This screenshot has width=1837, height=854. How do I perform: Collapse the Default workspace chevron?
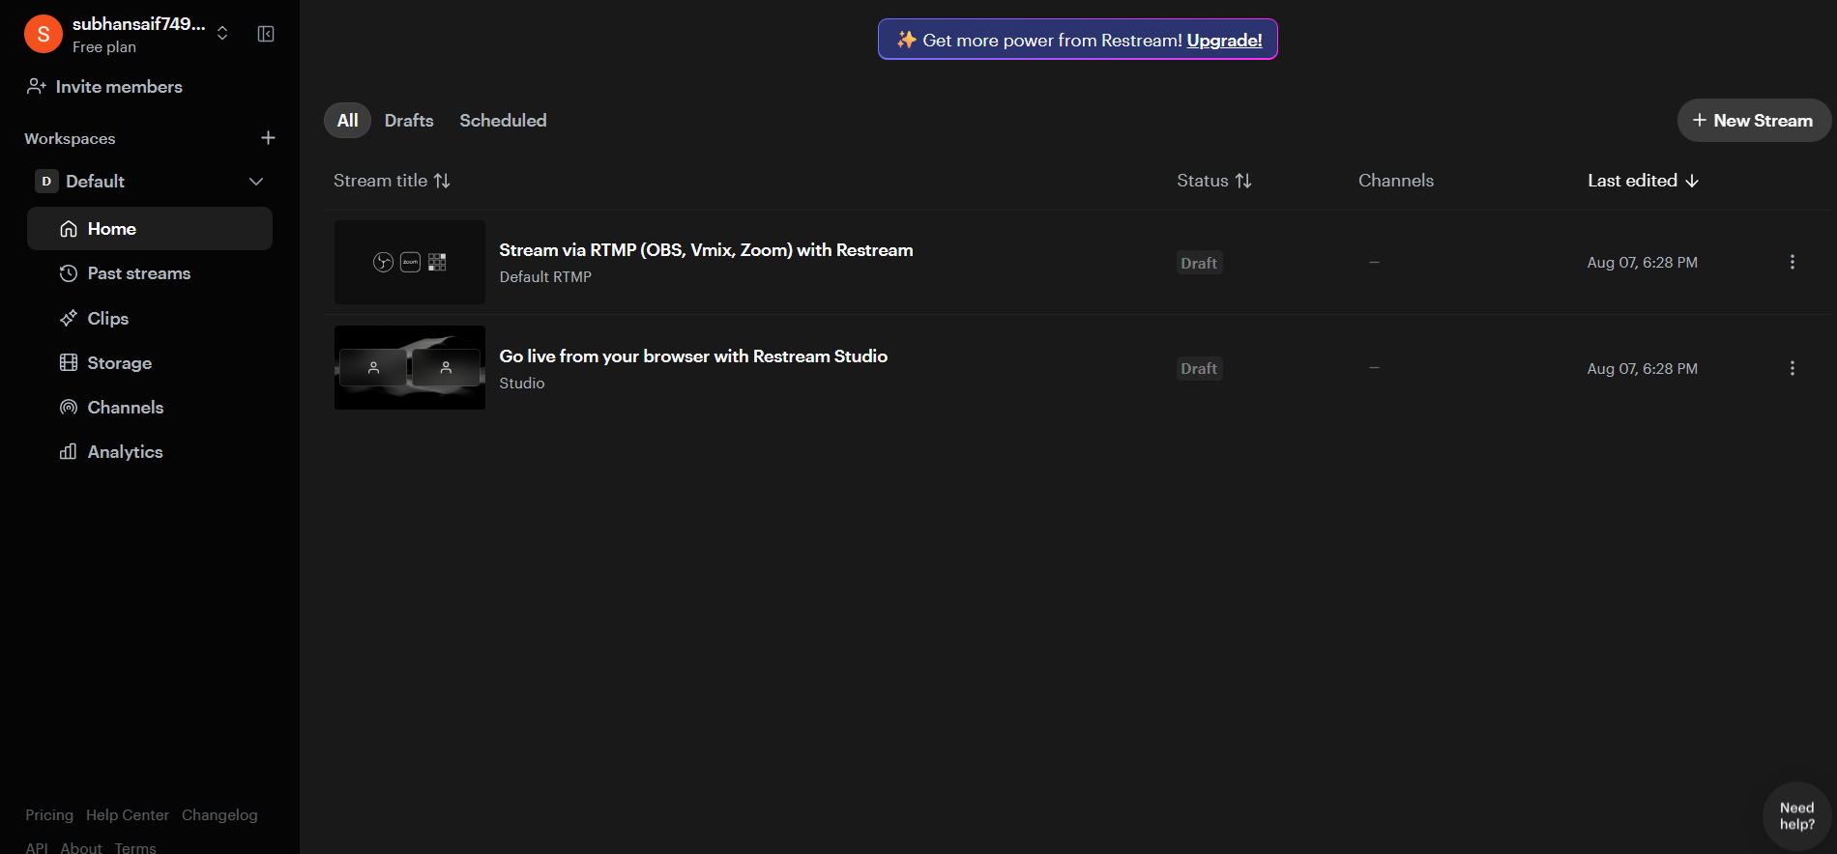coord(256,182)
